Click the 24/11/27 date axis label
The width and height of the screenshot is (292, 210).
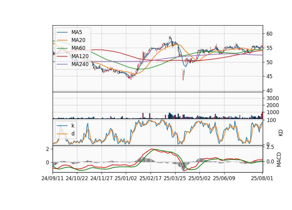coord(102,179)
